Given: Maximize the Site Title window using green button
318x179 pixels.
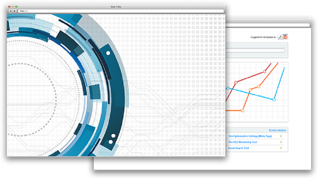Looking at the screenshot, I should pyautogui.click(x=16, y=7).
